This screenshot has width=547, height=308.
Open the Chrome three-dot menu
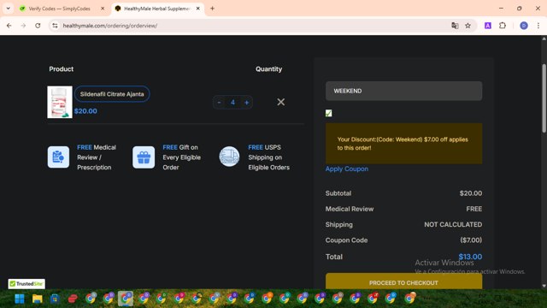[538, 26]
